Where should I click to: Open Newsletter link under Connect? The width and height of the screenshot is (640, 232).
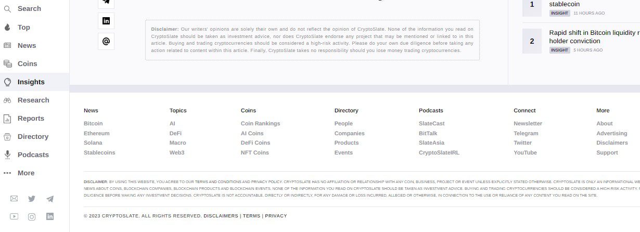coord(528,123)
